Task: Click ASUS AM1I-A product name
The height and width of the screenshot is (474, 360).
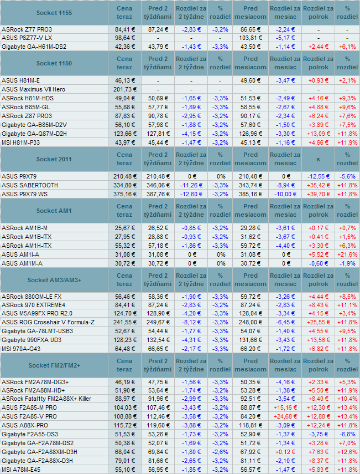Action: (x=20, y=254)
